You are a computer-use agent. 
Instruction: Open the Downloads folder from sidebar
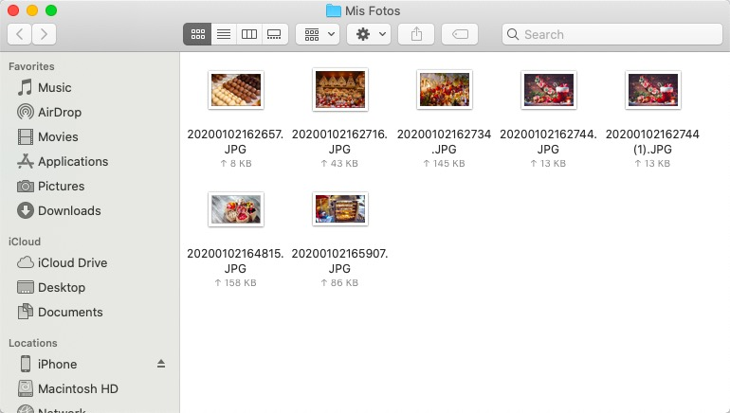click(x=68, y=210)
